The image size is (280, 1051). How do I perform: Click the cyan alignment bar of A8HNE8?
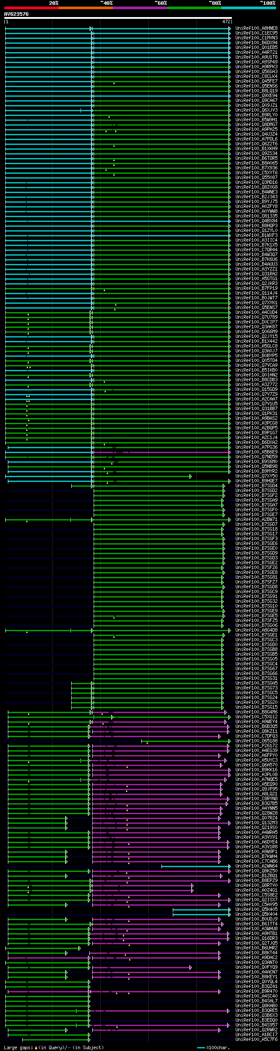[x=118, y=28]
